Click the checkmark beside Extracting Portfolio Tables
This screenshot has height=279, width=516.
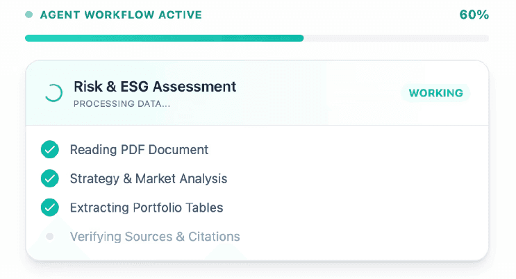point(49,208)
